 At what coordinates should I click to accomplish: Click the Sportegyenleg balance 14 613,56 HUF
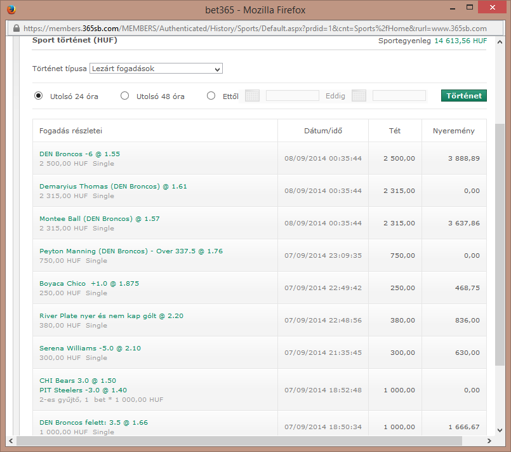point(460,41)
